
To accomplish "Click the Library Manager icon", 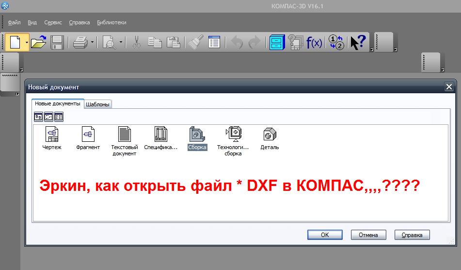I will tap(277, 42).
